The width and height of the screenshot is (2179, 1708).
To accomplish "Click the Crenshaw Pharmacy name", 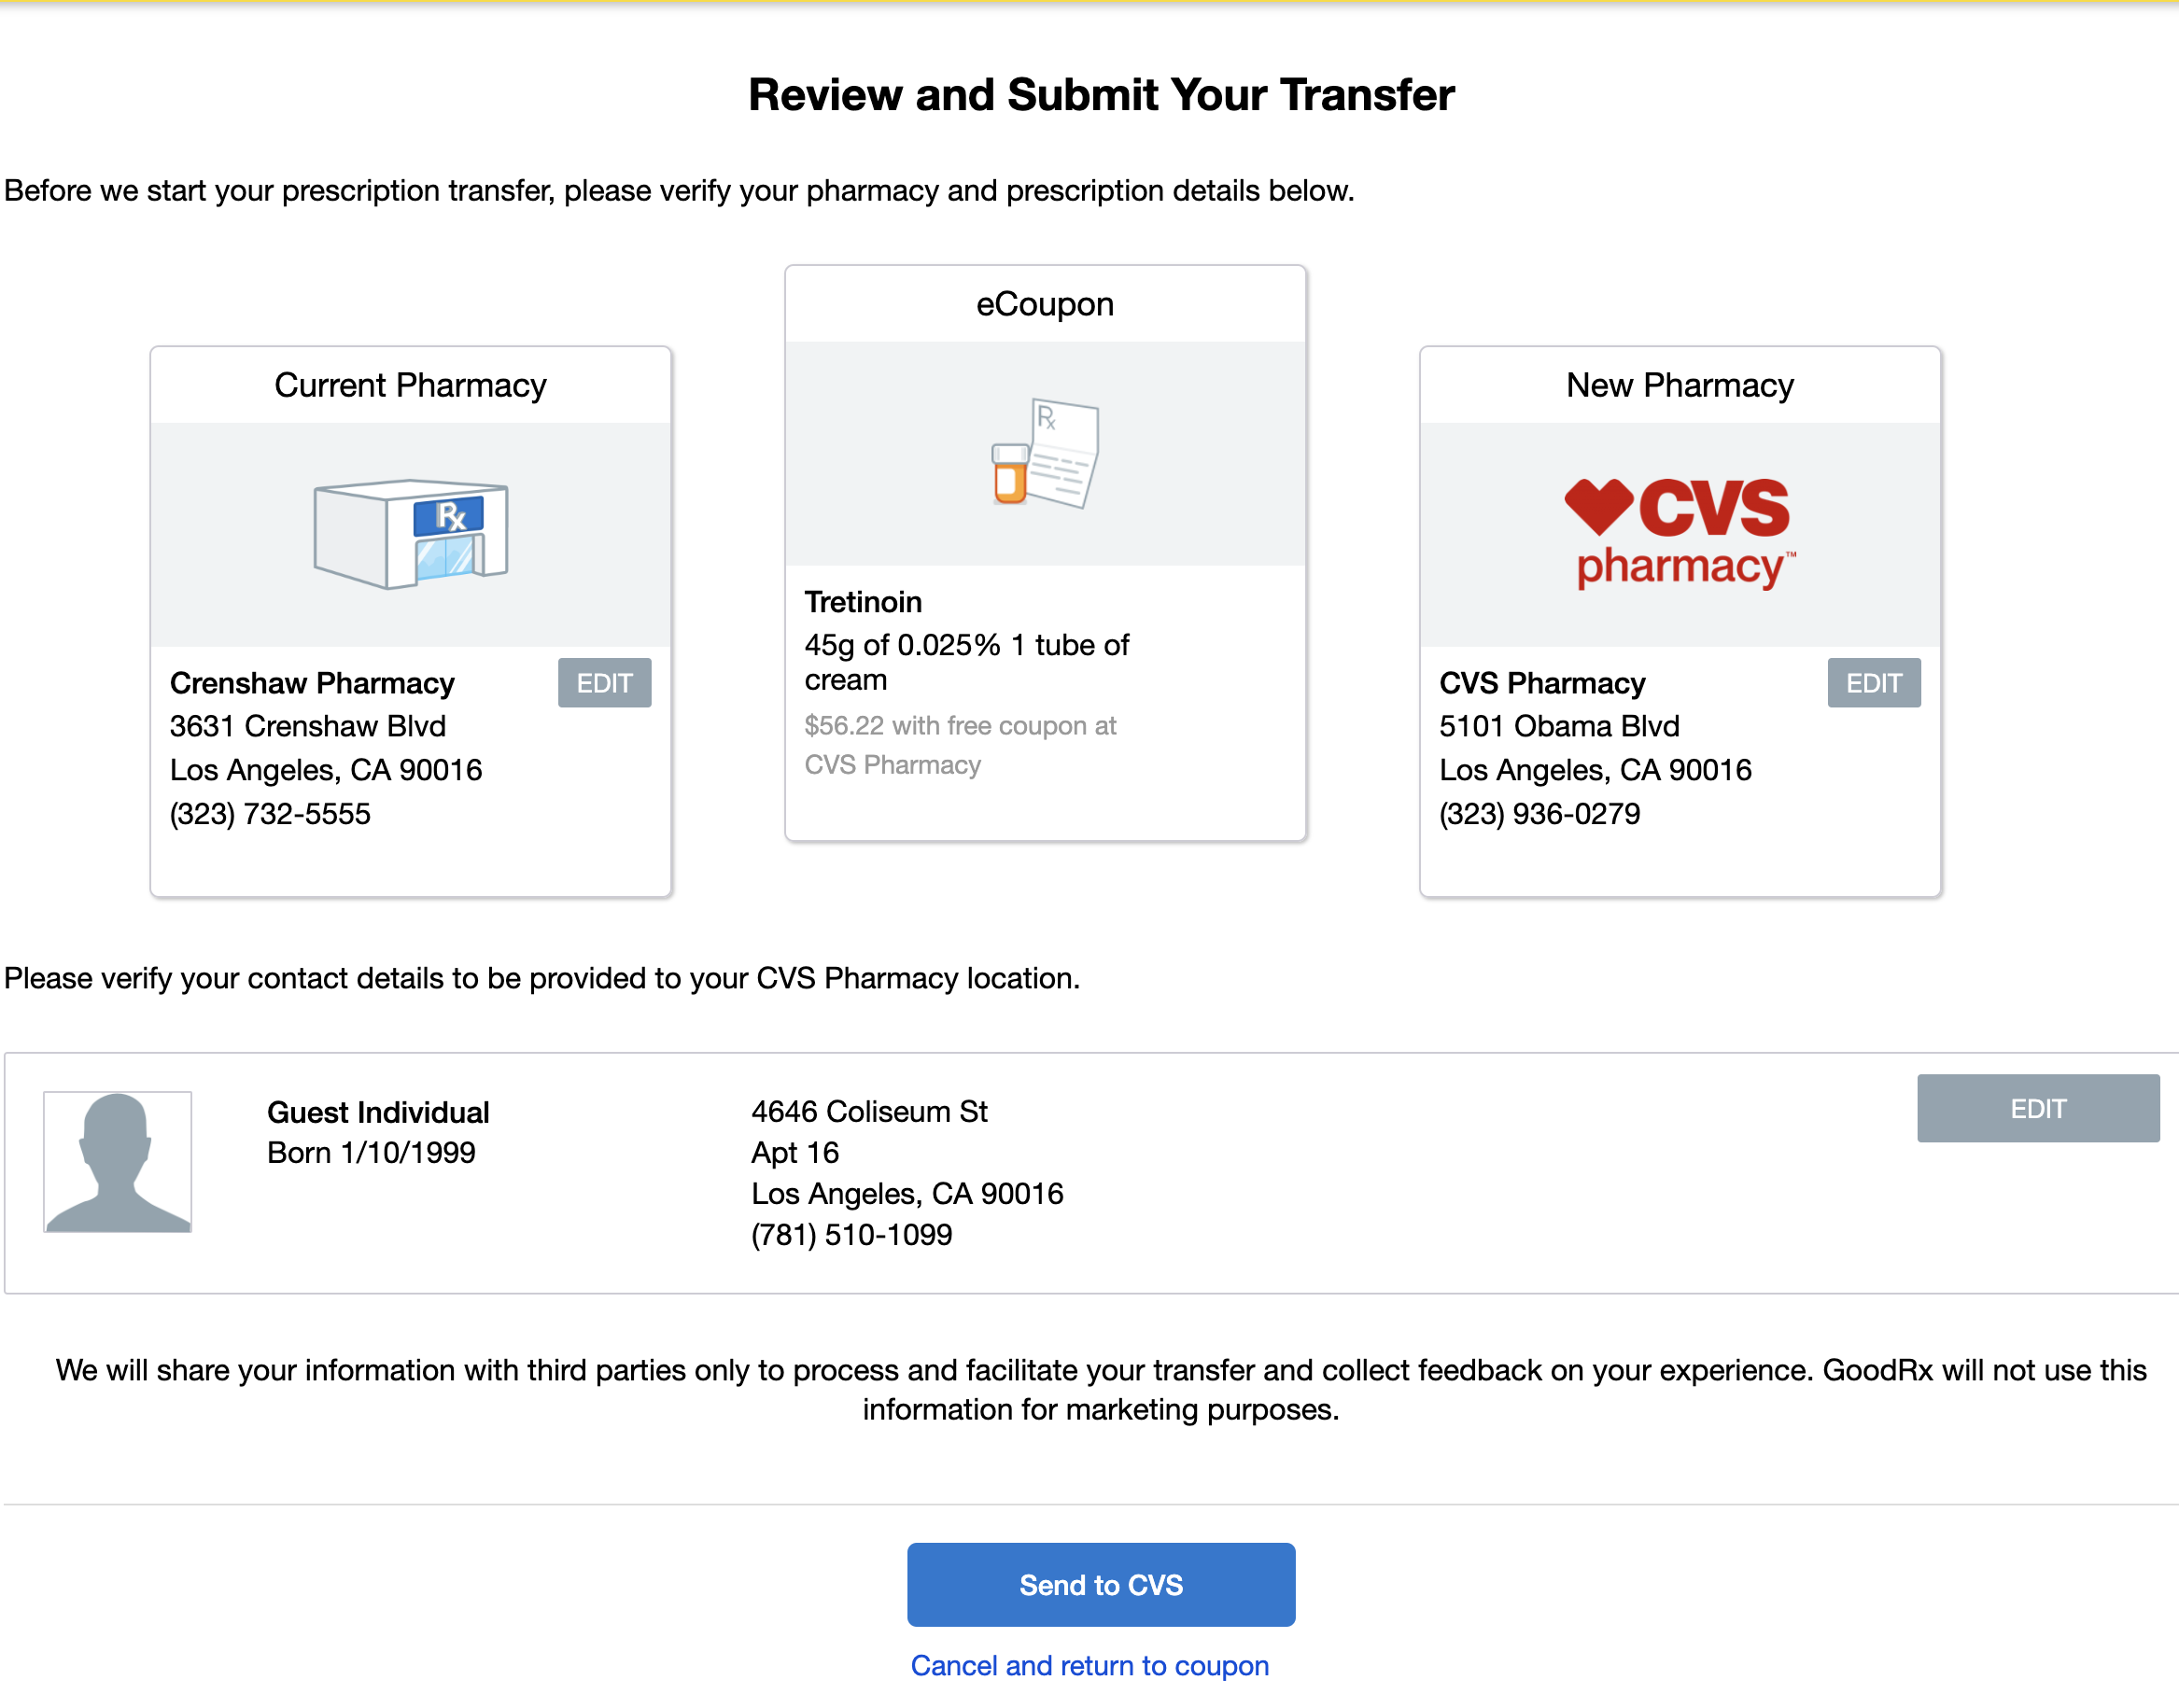I will (x=312, y=683).
